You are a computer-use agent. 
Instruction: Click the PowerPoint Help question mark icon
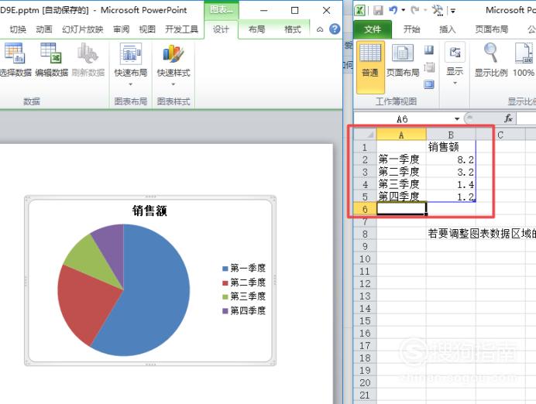click(335, 29)
